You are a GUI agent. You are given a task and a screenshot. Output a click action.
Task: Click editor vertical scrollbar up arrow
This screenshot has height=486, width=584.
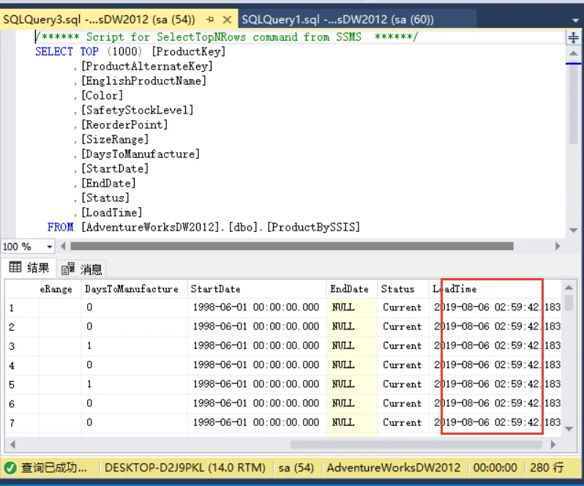573,53
